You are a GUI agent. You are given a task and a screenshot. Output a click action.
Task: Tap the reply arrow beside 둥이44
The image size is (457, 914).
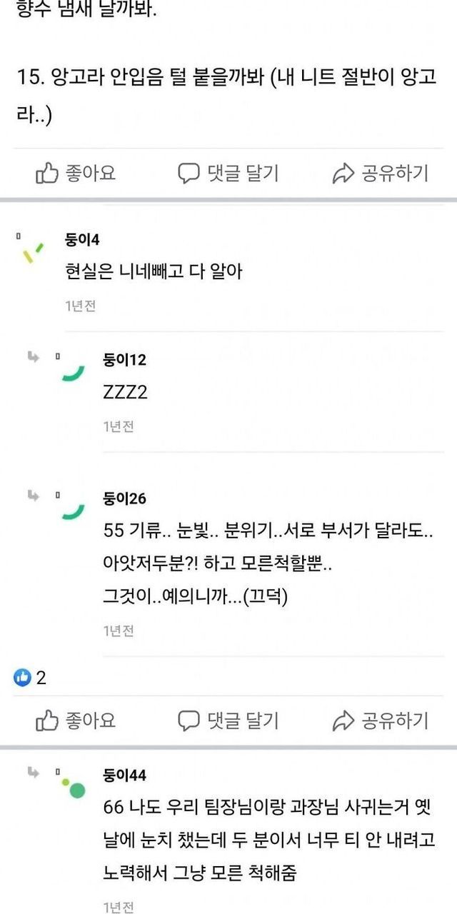coord(33,772)
